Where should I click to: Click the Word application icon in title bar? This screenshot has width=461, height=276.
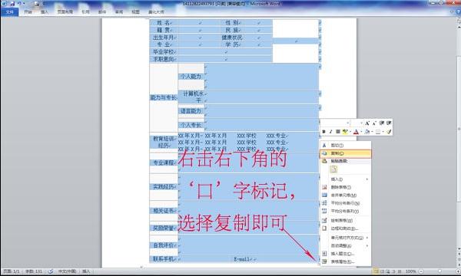(x=4, y=4)
